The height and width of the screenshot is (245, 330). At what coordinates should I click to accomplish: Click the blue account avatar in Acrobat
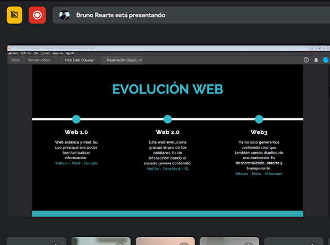pyautogui.click(x=325, y=60)
